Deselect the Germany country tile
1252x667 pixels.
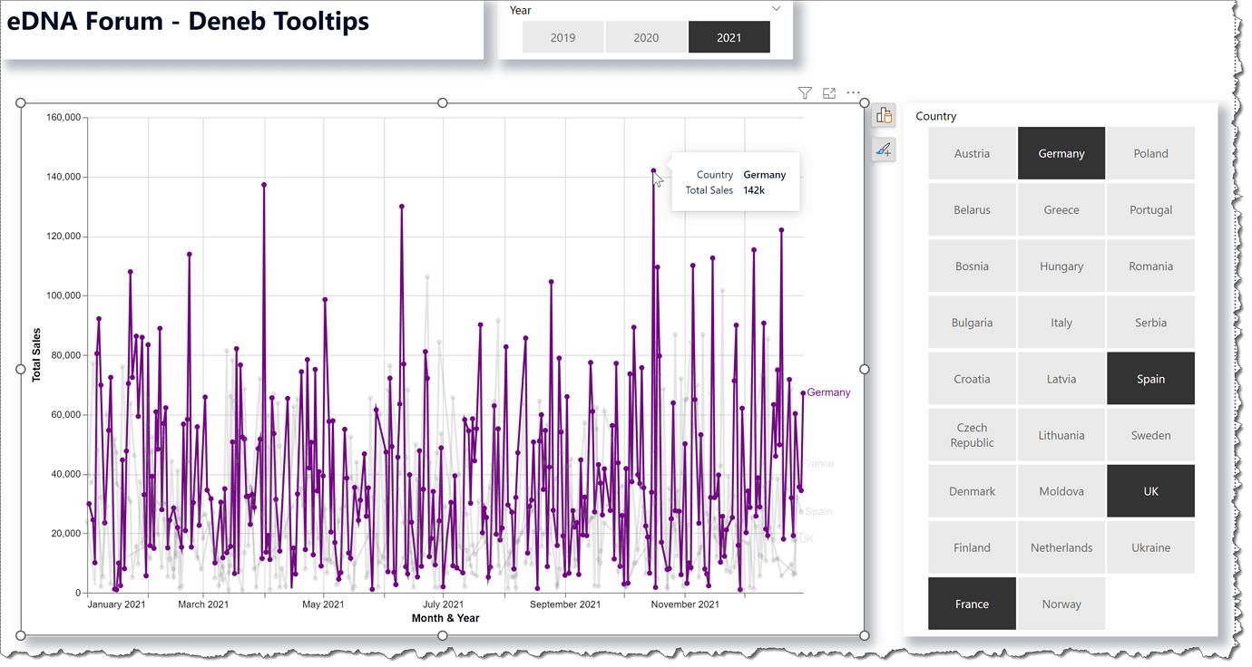click(1061, 153)
